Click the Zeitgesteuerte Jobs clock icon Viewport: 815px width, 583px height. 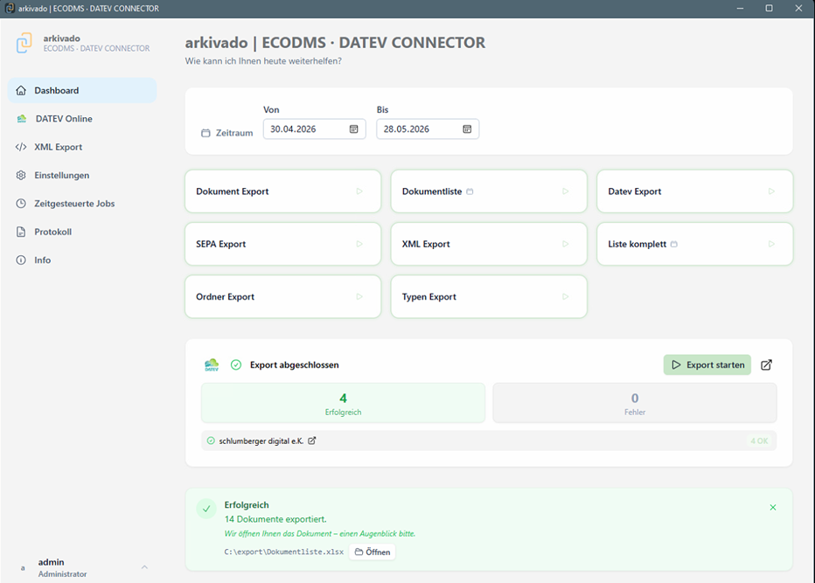point(21,204)
